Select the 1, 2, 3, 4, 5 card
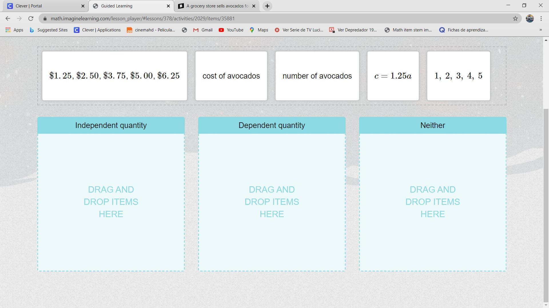The image size is (549, 308). tap(459, 76)
